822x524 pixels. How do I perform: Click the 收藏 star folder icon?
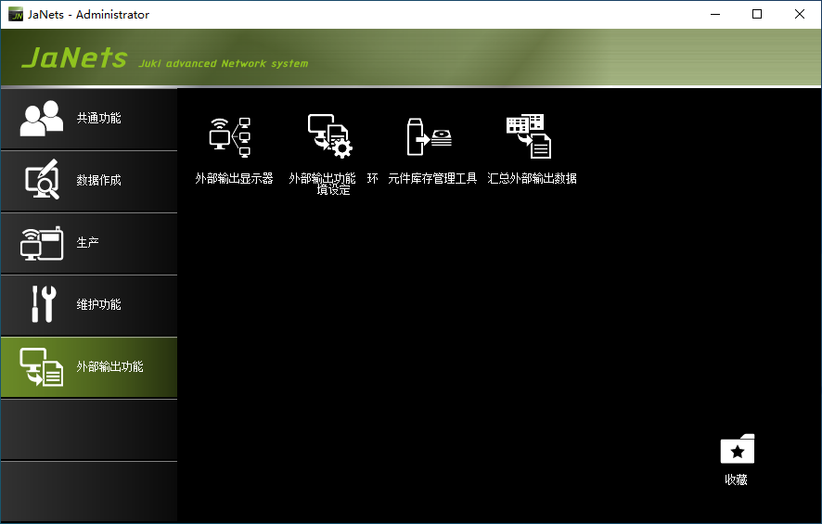pos(737,450)
